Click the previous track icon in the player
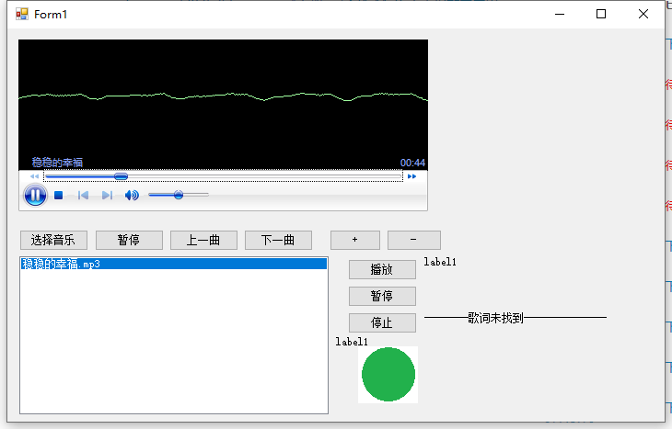This screenshot has height=429, width=672. tap(83, 196)
